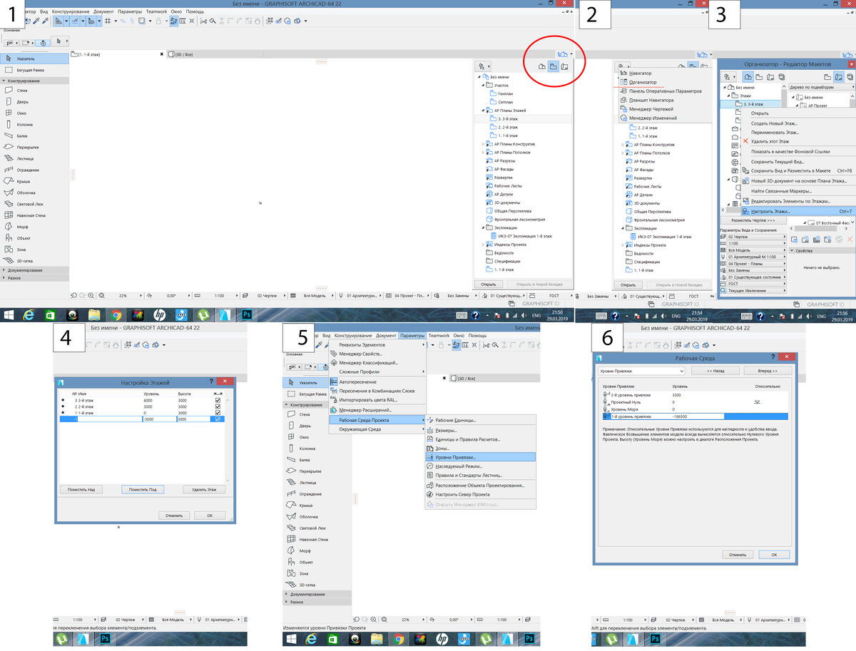Open the Уровни Привязки combo box in Рабочая Среда
The image size is (856, 651).
click(641, 371)
